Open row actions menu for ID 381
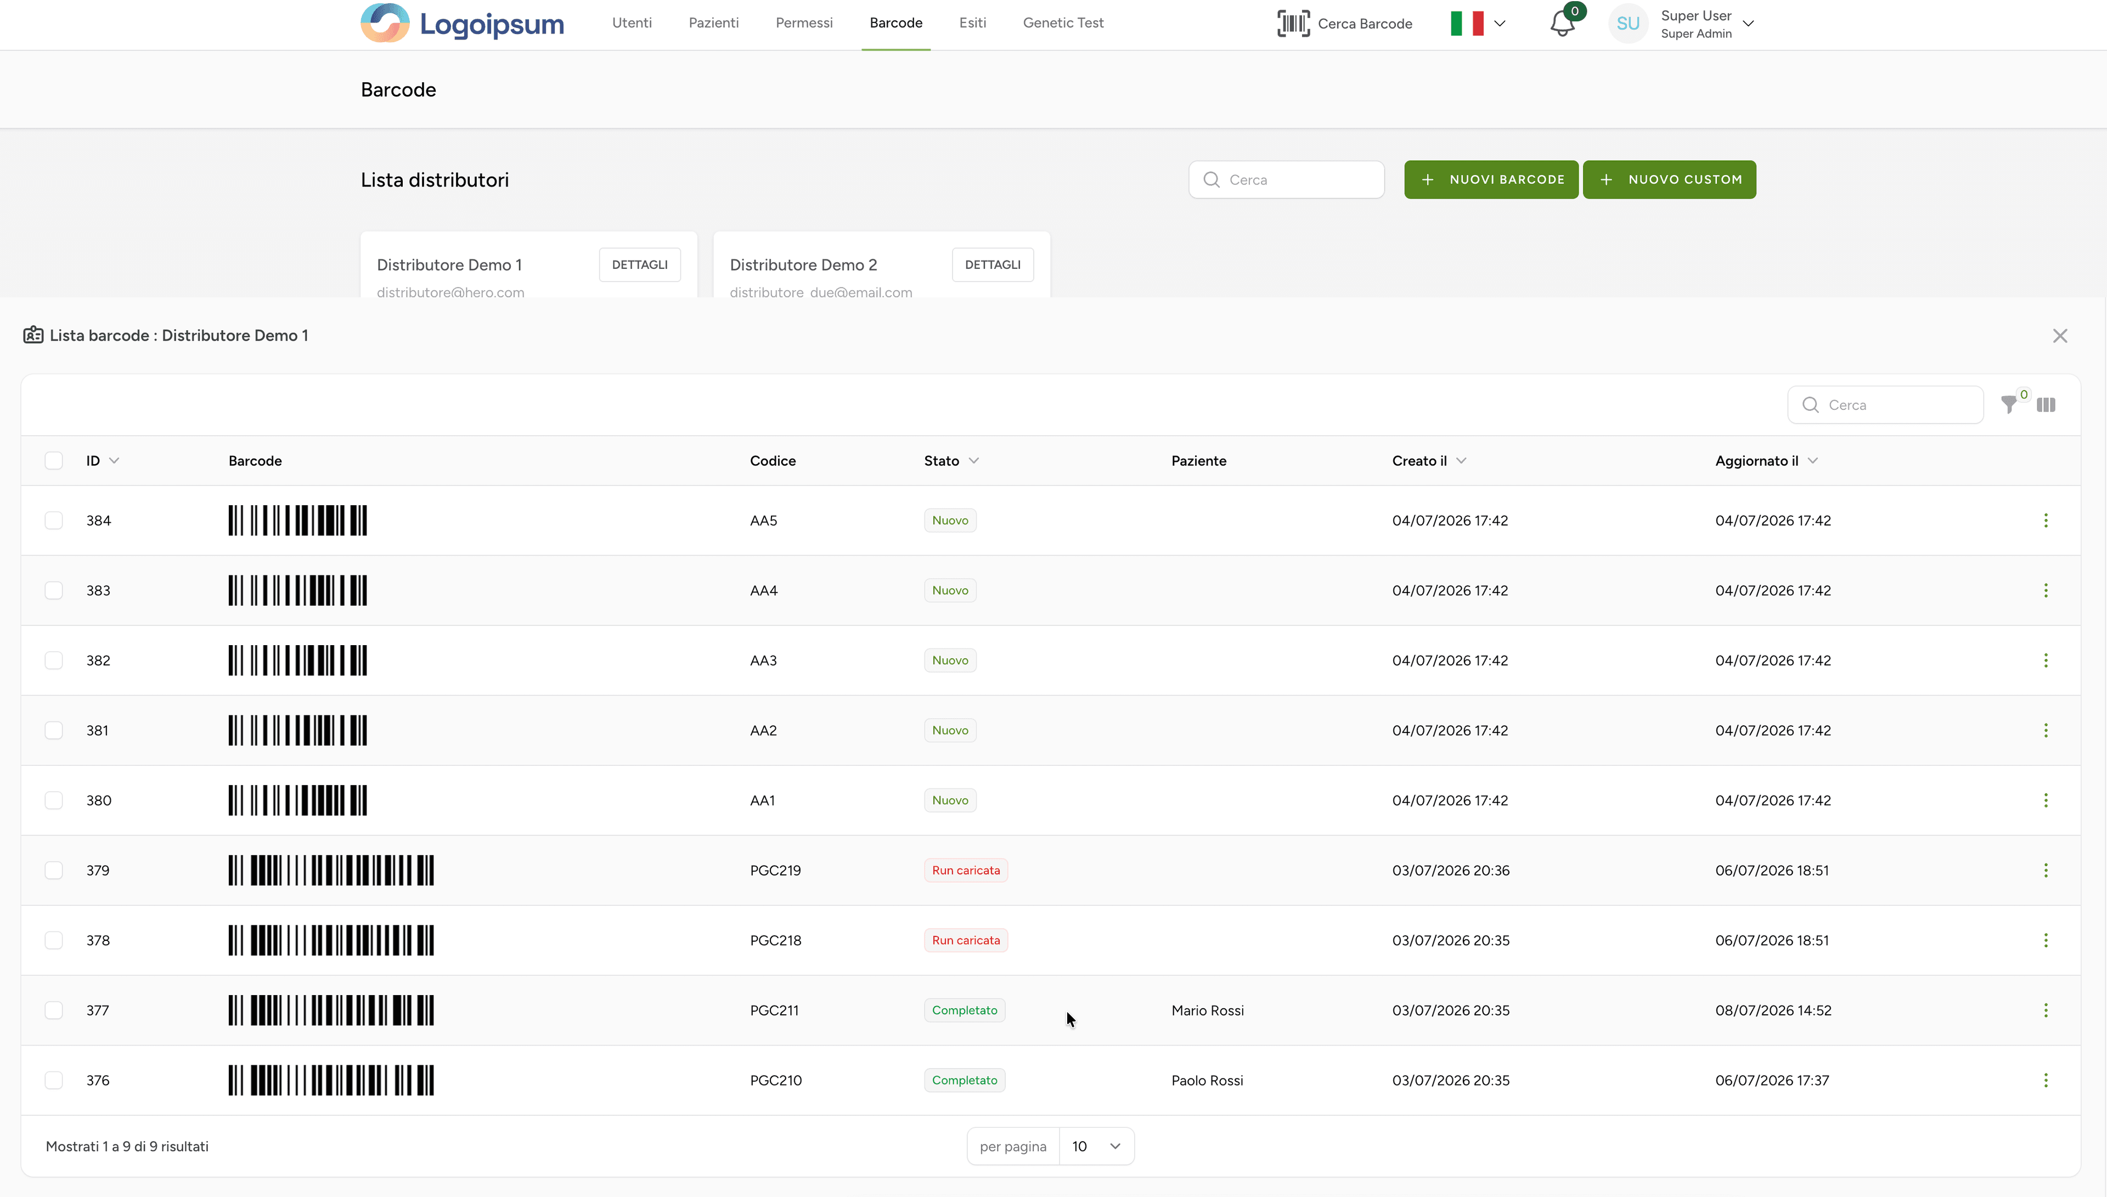 tap(2046, 730)
